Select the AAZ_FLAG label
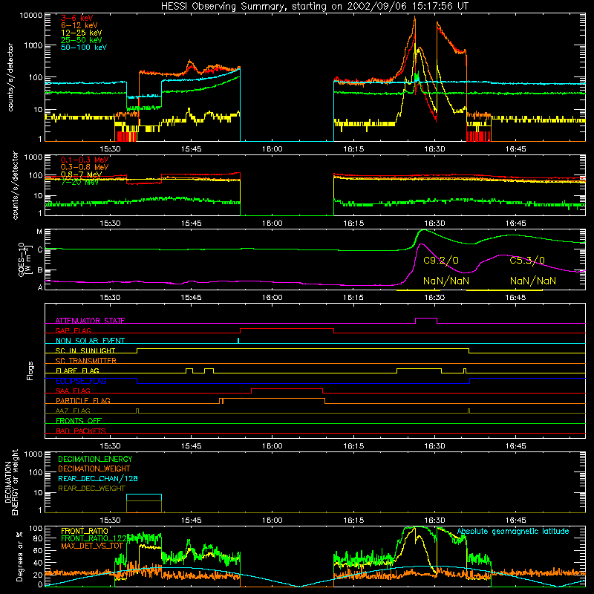 (73, 411)
